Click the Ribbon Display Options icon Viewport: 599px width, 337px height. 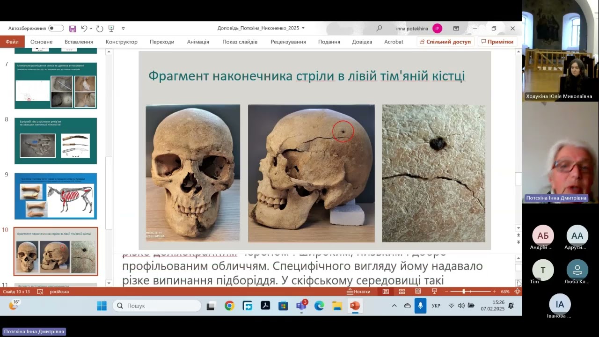coord(456,29)
